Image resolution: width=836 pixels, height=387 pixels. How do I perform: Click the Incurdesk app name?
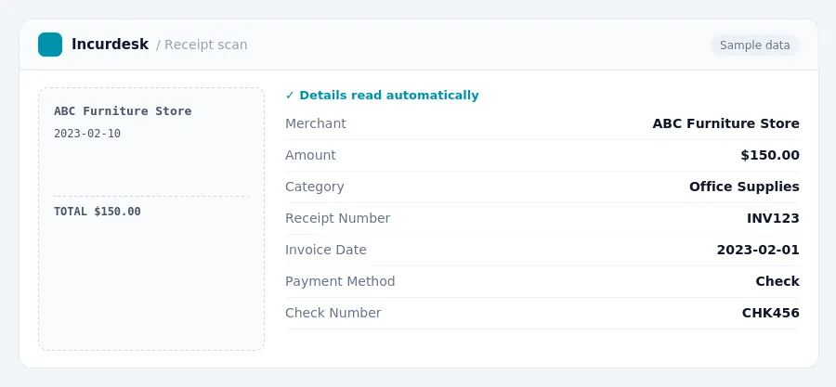coord(110,45)
